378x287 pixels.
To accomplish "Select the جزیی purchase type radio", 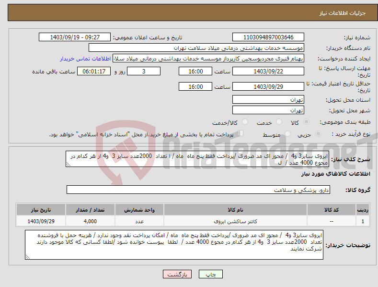I will pos(318,133).
